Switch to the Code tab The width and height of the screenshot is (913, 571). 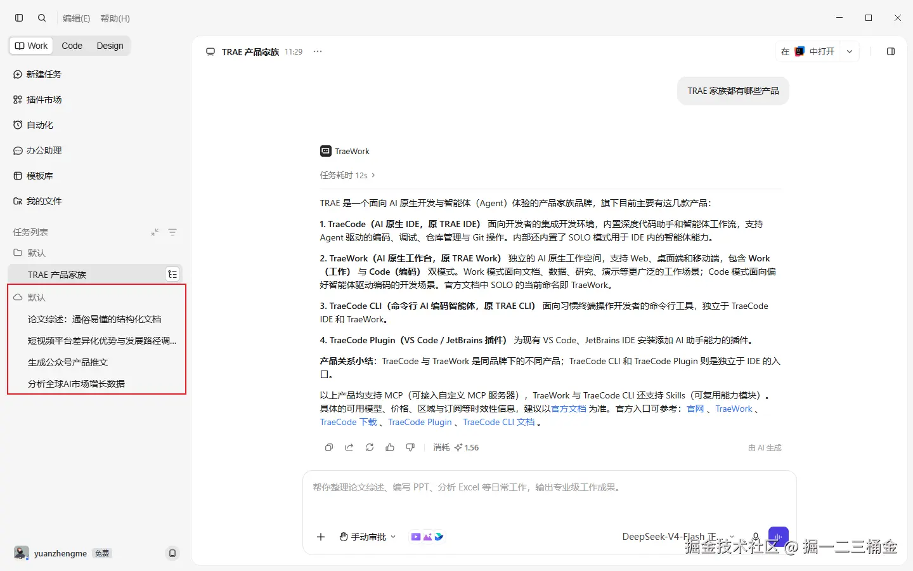pos(72,46)
